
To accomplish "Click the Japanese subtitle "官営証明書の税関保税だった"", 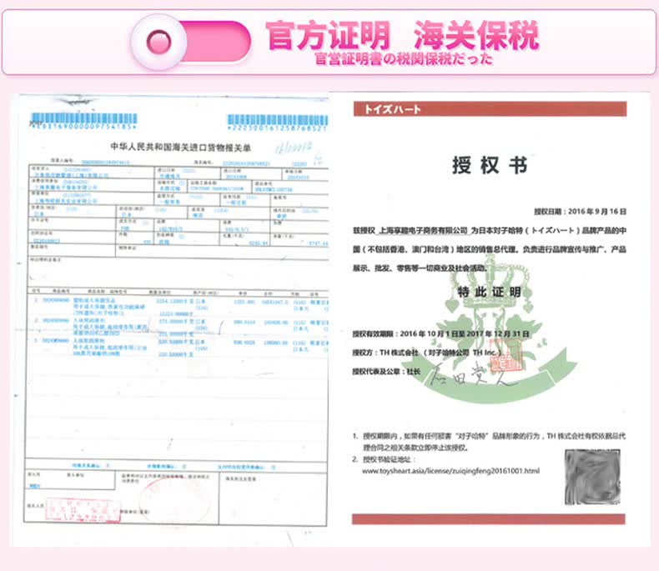I will click(404, 59).
